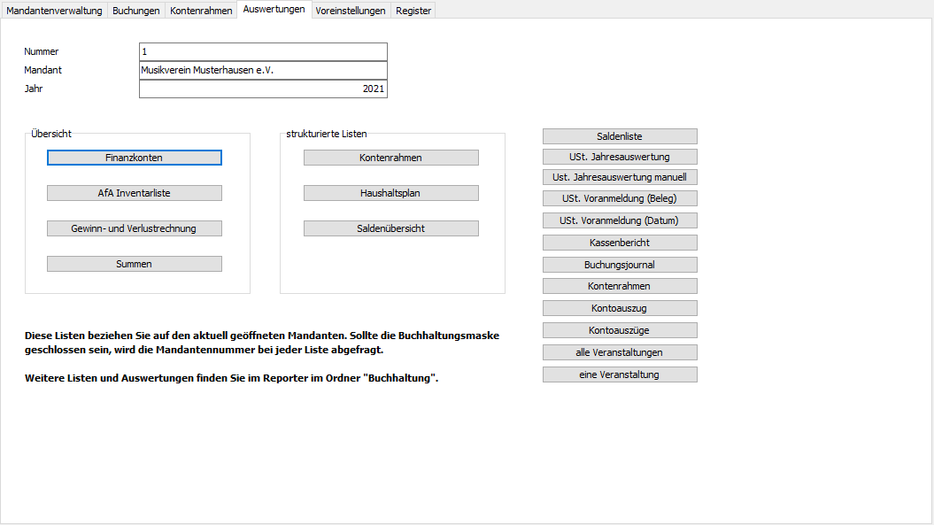This screenshot has width=934, height=525.
Task: Switch to the Mandantenverwaltung tab
Action: (54, 11)
